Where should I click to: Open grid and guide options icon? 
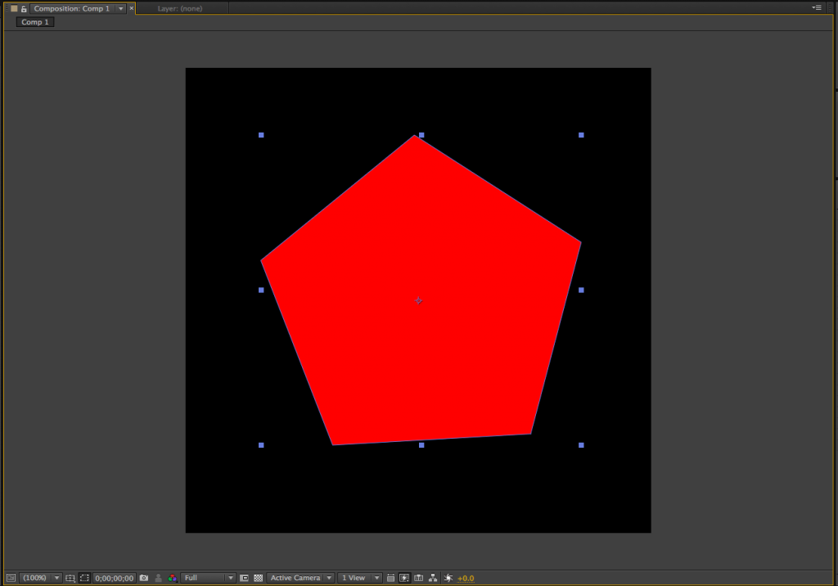pos(70,578)
